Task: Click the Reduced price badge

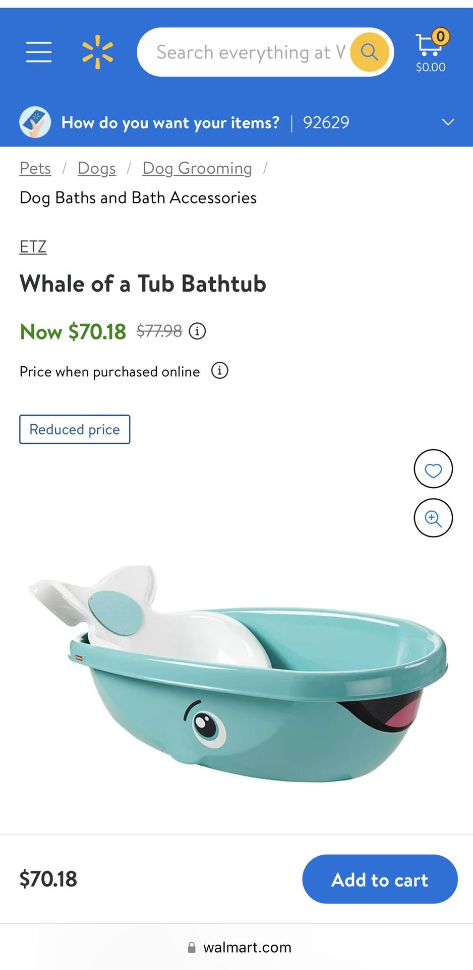Action: pyautogui.click(x=75, y=429)
